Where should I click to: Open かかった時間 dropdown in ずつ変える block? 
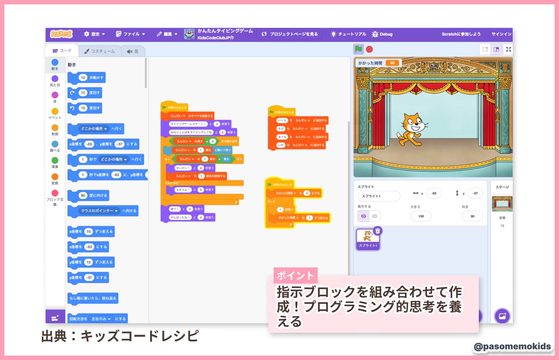click(x=289, y=218)
